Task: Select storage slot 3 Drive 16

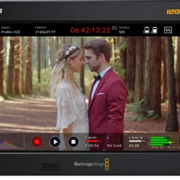Action: [137, 142]
